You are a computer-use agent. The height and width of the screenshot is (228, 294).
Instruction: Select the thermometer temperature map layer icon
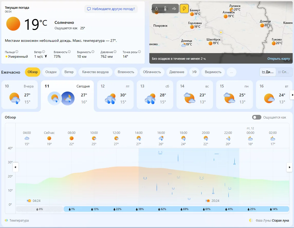[x=165, y=9]
